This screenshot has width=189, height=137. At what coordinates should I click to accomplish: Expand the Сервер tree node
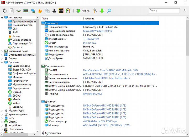coord(2,59)
